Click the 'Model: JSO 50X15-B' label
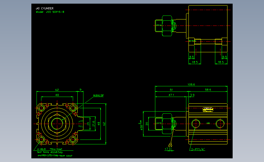The width and height of the screenshot is (264, 162). 50,12
